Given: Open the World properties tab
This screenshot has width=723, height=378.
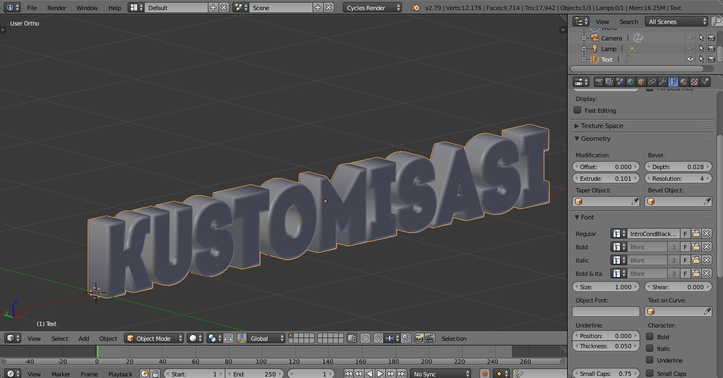Looking at the screenshot, I should point(630,81).
